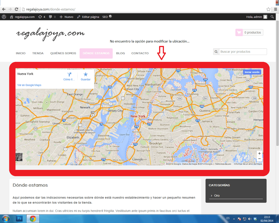Go forward with the browser forward arrow

coord(10,9)
